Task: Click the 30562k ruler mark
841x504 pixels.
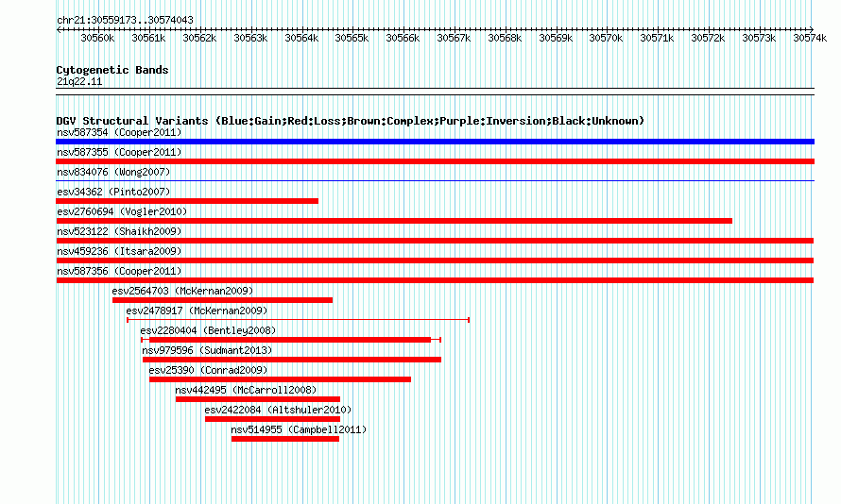Action: (199, 38)
